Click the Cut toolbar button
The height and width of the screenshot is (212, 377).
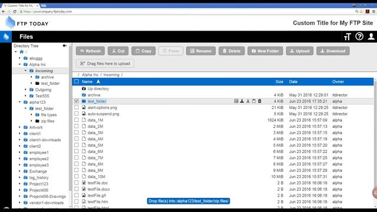tap(118, 51)
